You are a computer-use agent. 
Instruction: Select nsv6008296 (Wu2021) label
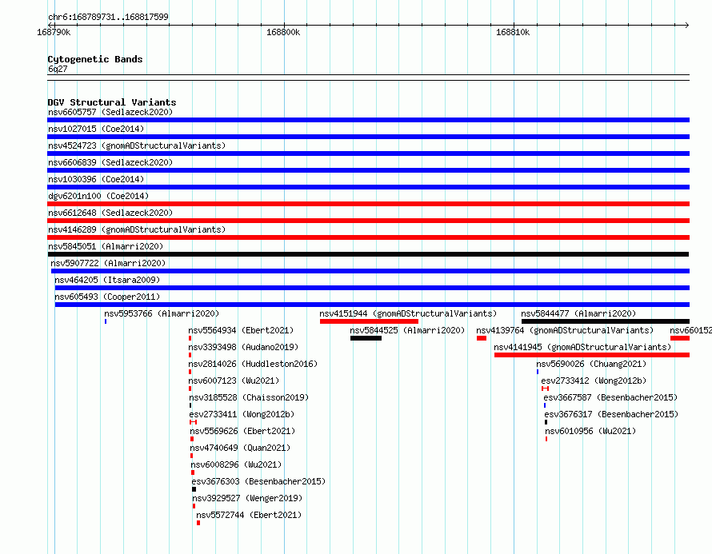pos(236,464)
